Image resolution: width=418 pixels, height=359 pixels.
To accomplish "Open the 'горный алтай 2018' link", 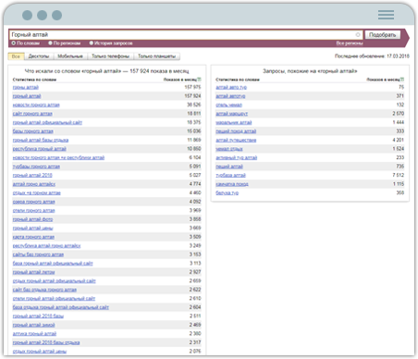I will click(x=32, y=175).
